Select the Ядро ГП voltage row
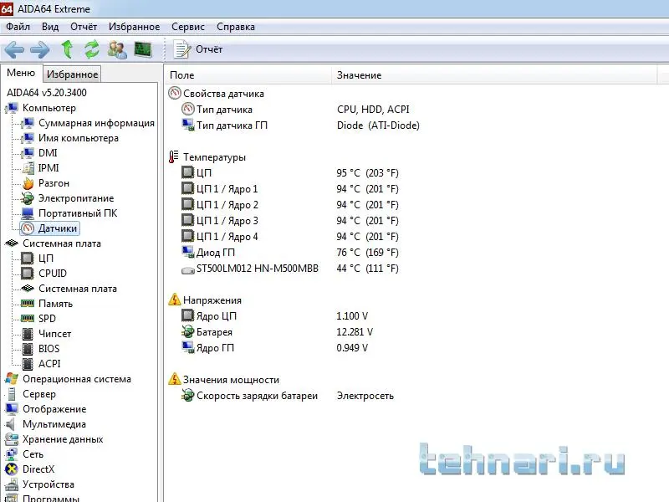Viewport: 669px width, 502px height. [275, 347]
